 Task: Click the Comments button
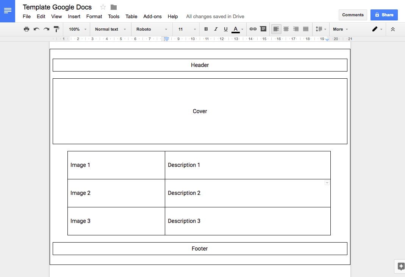(353, 15)
